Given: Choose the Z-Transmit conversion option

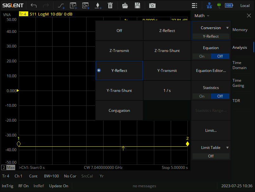Looking at the screenshot, I should pos(119,51).
